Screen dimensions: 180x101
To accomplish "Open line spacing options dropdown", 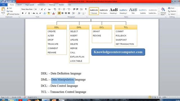I will click(x=74, y=13).
